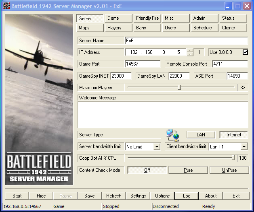This screenshot has width=254, height=212.
Task: Open Settings from bottom bar
Action: tap(138, 196)
